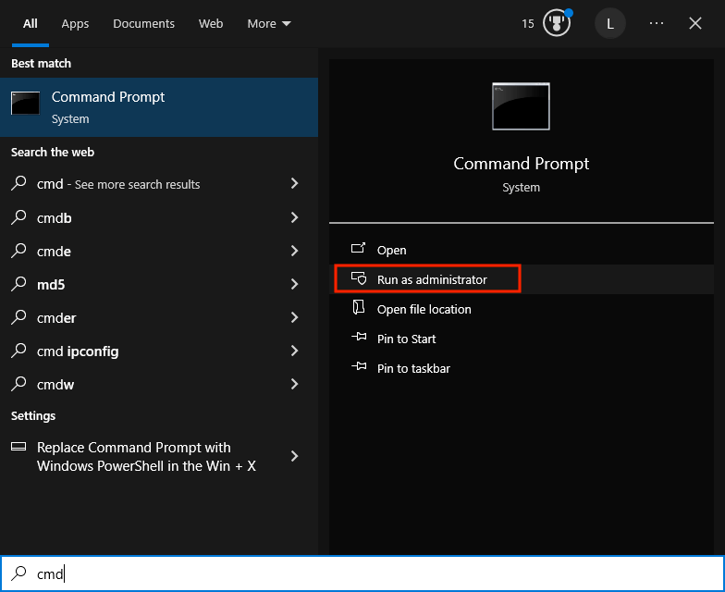
Task: Click the Open action icon
Action: click(x=359, y=248)
